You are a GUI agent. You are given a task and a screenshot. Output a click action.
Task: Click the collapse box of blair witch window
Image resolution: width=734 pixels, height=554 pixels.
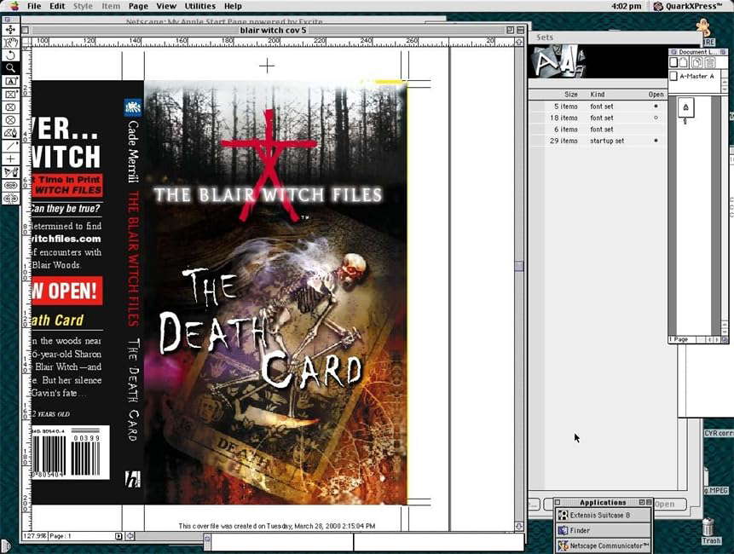click(520, 30)
